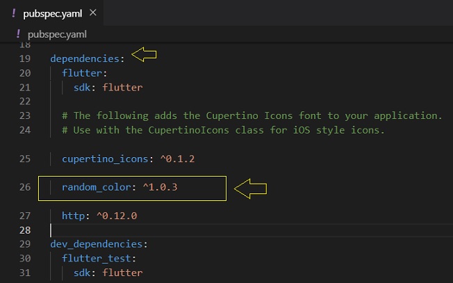Click the breadcrumb YAML exclamation icon
This screenshot has width=453, height=283.
coord(18,34)
